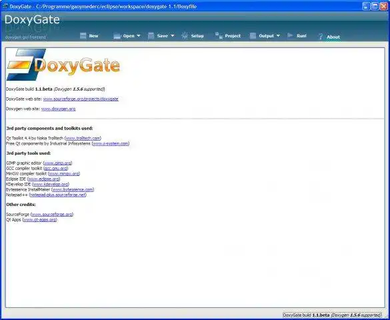The height and width of the screenshot is (320, 390).
Task: Open the DoxyGate sourceforge project link
Action: (81, 99)
